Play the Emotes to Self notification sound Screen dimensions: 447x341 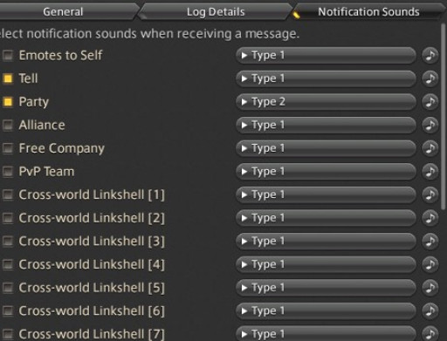point(430,55)
